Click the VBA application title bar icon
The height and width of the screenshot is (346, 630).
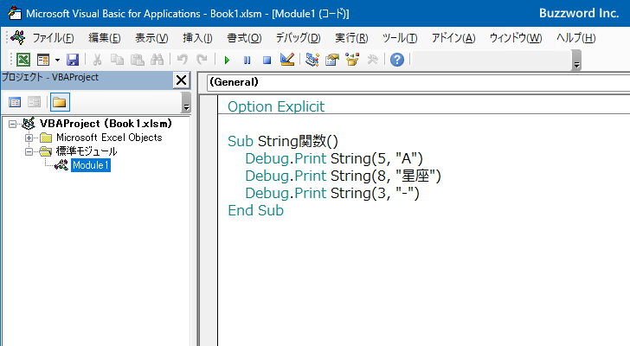click(x=15, y=13)
